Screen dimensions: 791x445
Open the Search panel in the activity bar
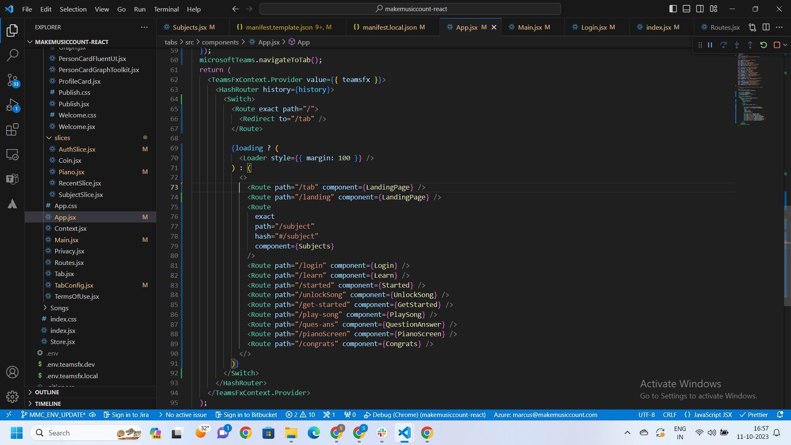point(12,54)
